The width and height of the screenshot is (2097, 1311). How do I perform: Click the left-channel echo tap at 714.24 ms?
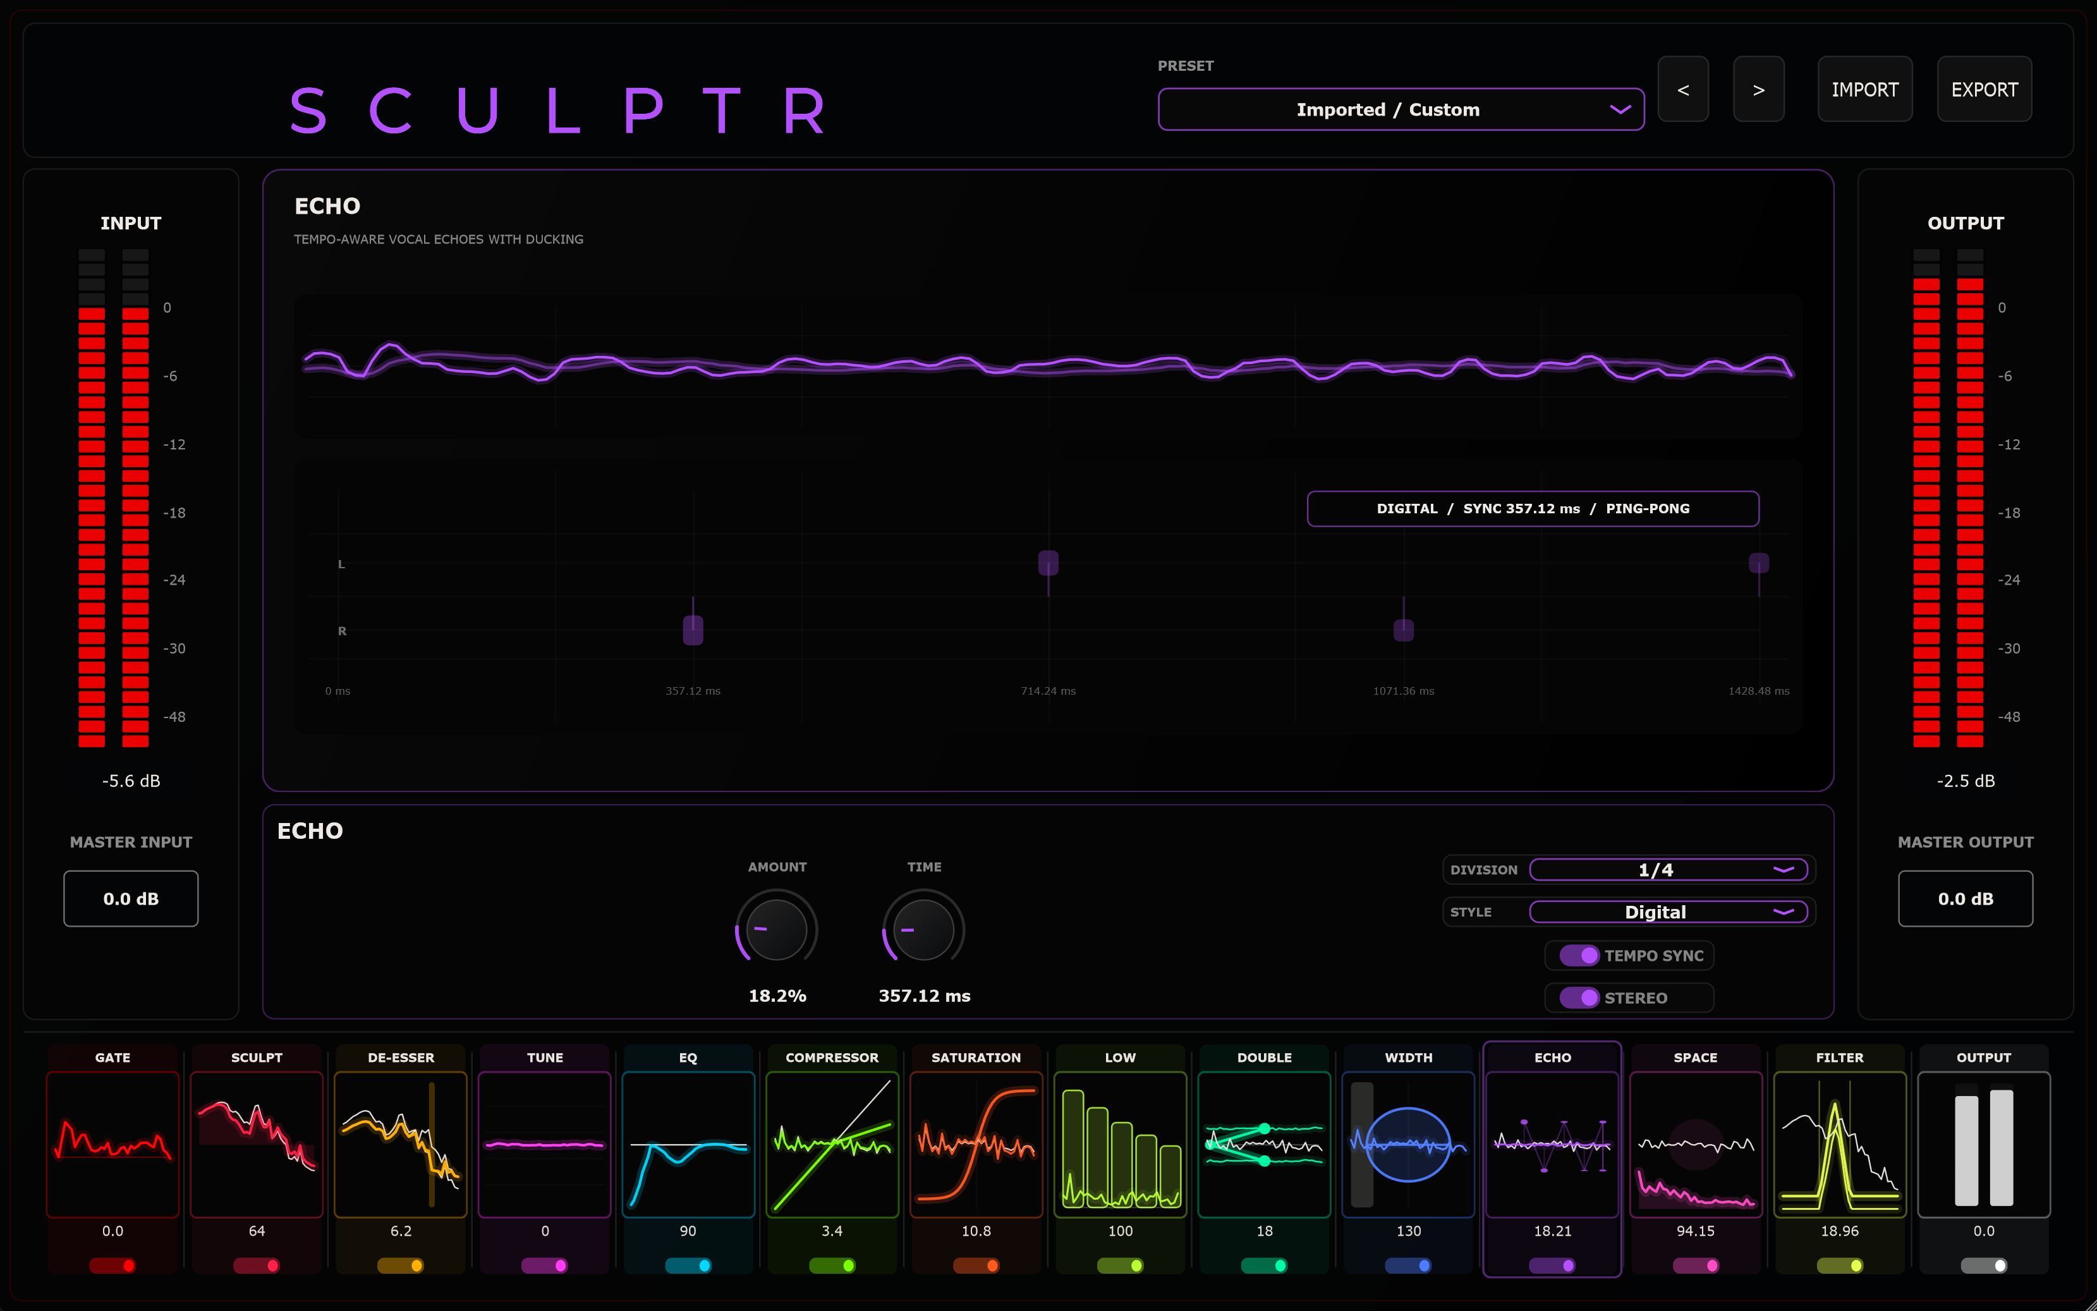click(x=1048, y=563)
